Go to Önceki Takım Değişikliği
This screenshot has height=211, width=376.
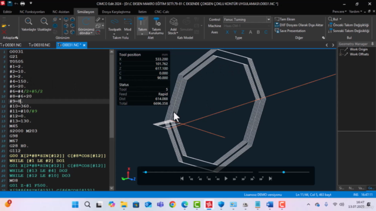pos(348,25)
